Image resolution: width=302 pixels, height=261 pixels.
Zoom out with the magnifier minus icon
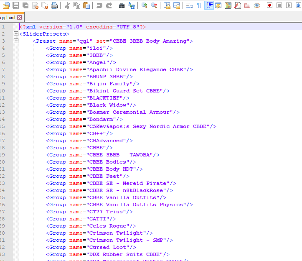154,5
